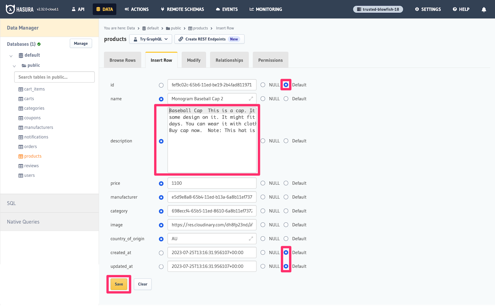The width and height of the screenshot is (495, 306).
Task: Click the Clear button
Action: (143, 284)
